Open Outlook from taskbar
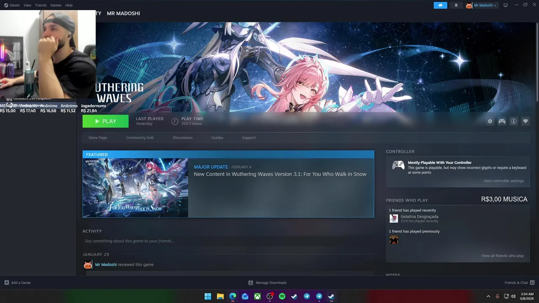The image size is (539, 303). (x=245, y=296)
